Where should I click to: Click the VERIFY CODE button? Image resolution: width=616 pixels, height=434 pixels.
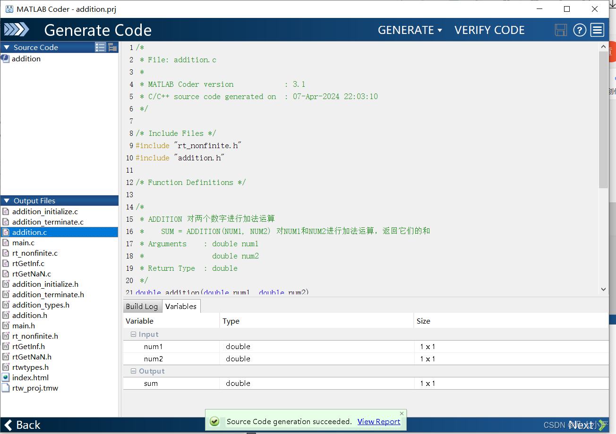click(x=489, y=30)
